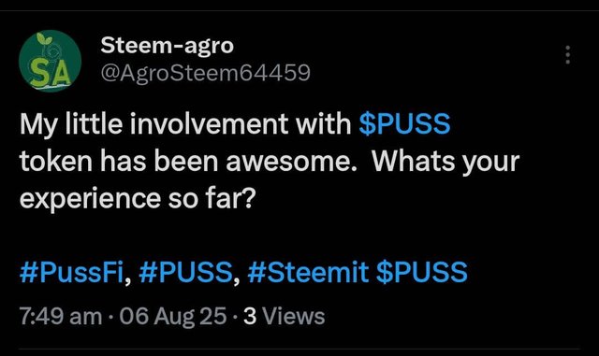
Task: Click the word 'Views' in the footer
Action: tap(293, 317)
